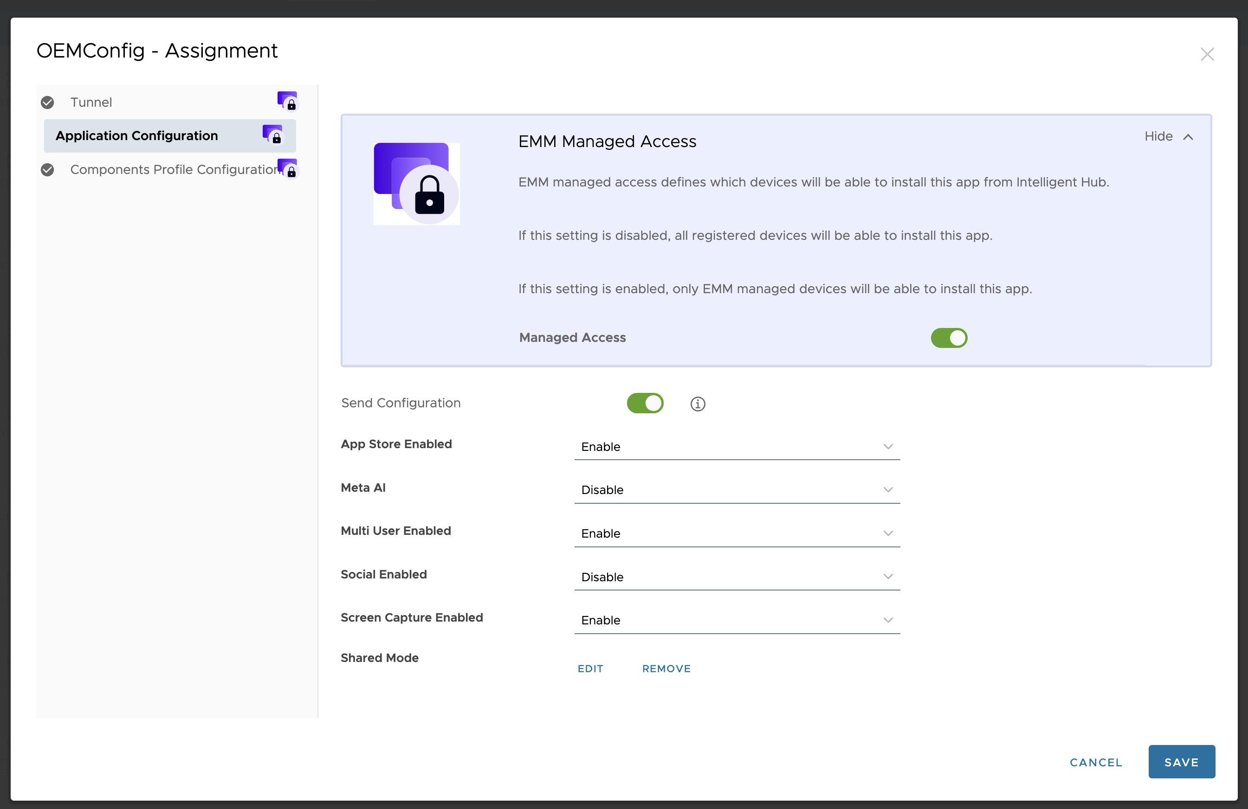This screenshot has width=1248, height=809.
Task: Click the large EMM Managed Access lock image
Action: (x=416, y=183)
